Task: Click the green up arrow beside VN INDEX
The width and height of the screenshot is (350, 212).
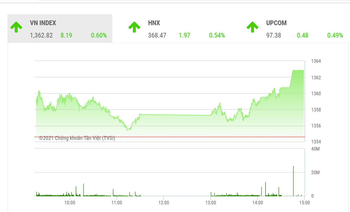Action: click(x=16, y=27)
